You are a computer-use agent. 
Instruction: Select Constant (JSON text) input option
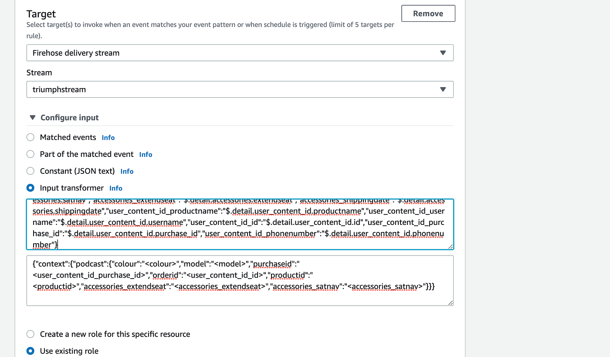[30, 171]
